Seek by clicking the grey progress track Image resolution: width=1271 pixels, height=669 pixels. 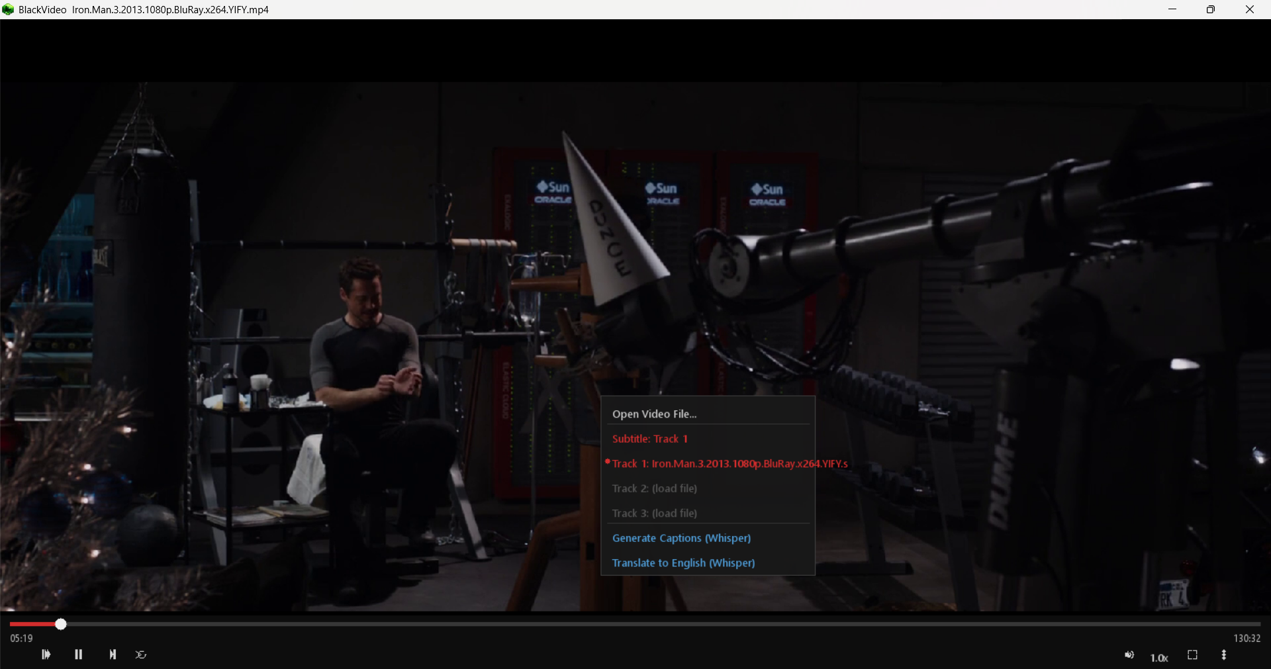click(x=663, y=624)
